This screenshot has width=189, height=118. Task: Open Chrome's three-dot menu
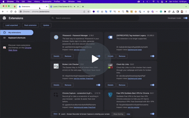[x=186, y=11]
